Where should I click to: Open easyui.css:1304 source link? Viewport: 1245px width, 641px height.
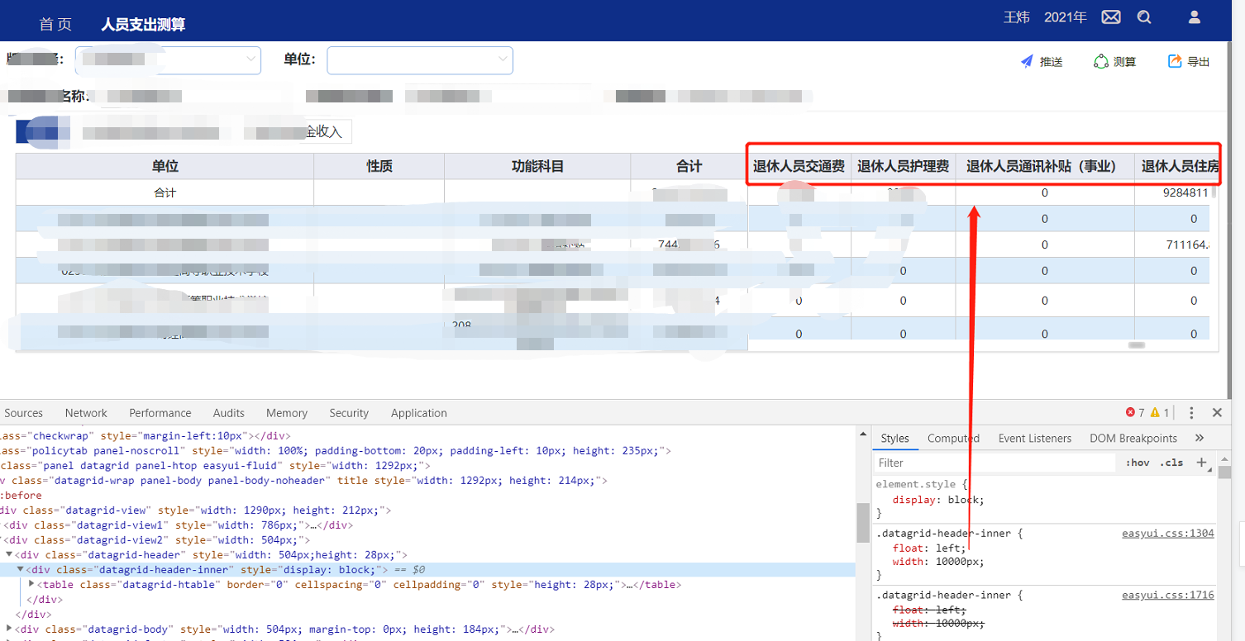pyautogui.click(x=1168, y=534)
